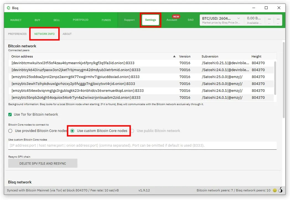Go to the Support section

tap(129, 20)
